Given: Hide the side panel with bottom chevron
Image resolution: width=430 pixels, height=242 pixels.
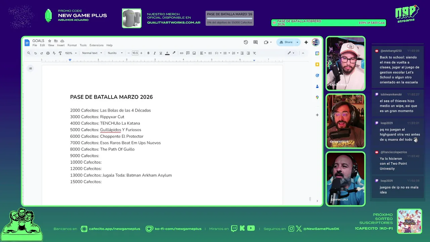Looking at the screenshot, I should coord(317,201).
